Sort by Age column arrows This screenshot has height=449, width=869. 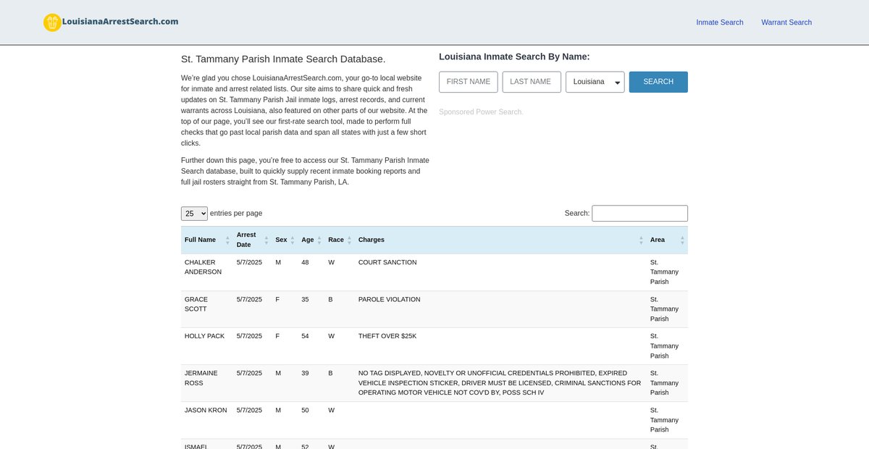pos(319,240)
